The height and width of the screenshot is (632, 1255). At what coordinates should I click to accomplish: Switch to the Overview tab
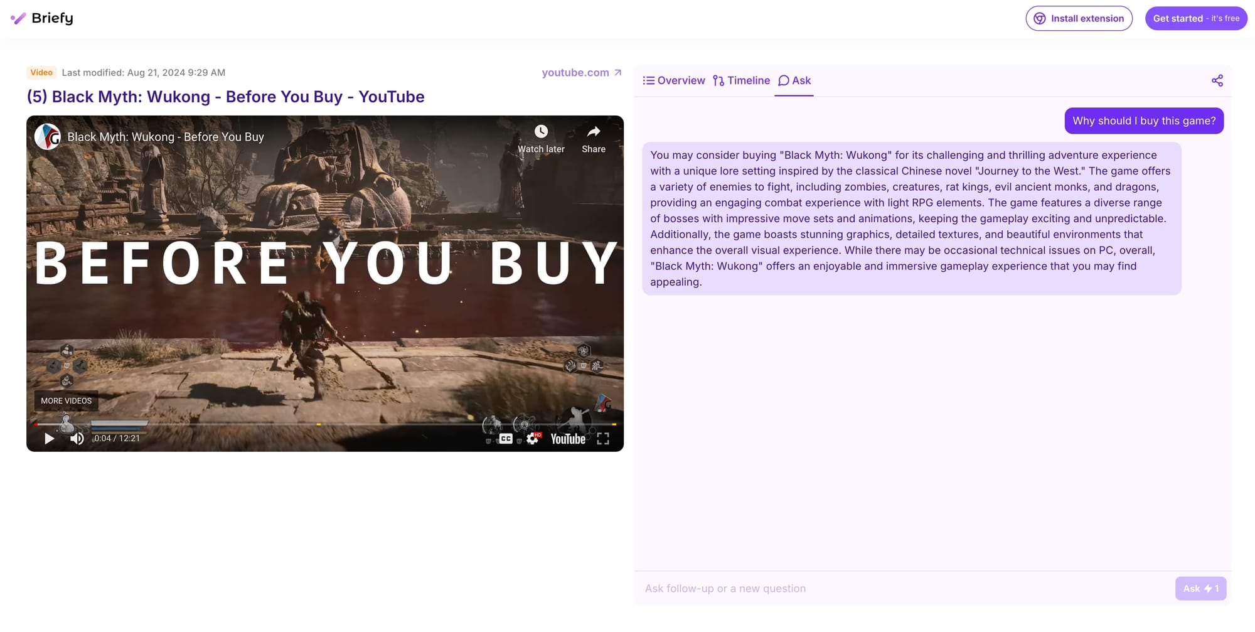click(674, 80)
